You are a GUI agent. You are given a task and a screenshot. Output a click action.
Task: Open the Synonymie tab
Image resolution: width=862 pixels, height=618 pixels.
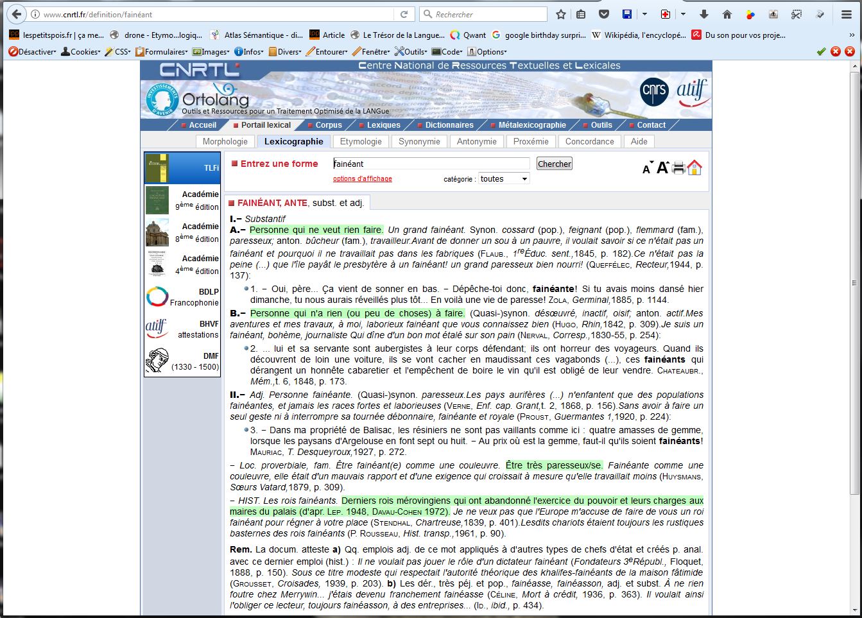419,141
